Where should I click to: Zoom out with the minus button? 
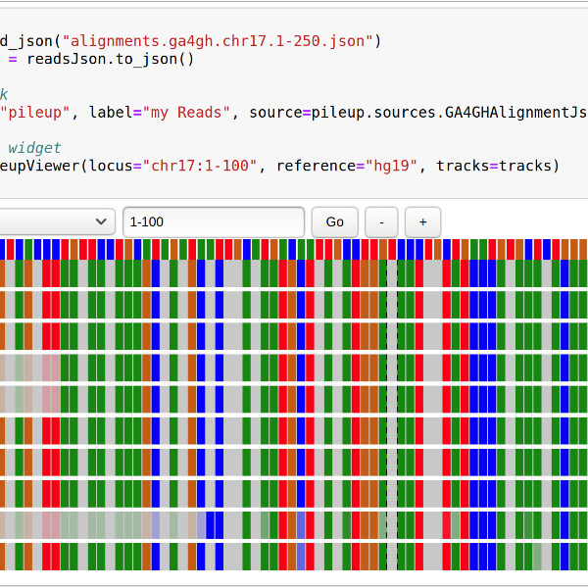point(381,222)
